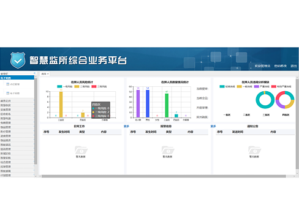Image resolution: width=299 pixels, height=224 pixels.
Task: Click the shield checkmark platform logo
Action: tap(18, 60)
